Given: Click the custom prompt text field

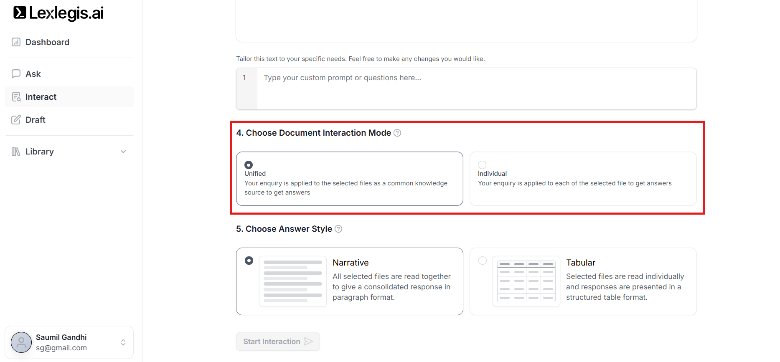Looking at the screenshot, I should [476, 89].
